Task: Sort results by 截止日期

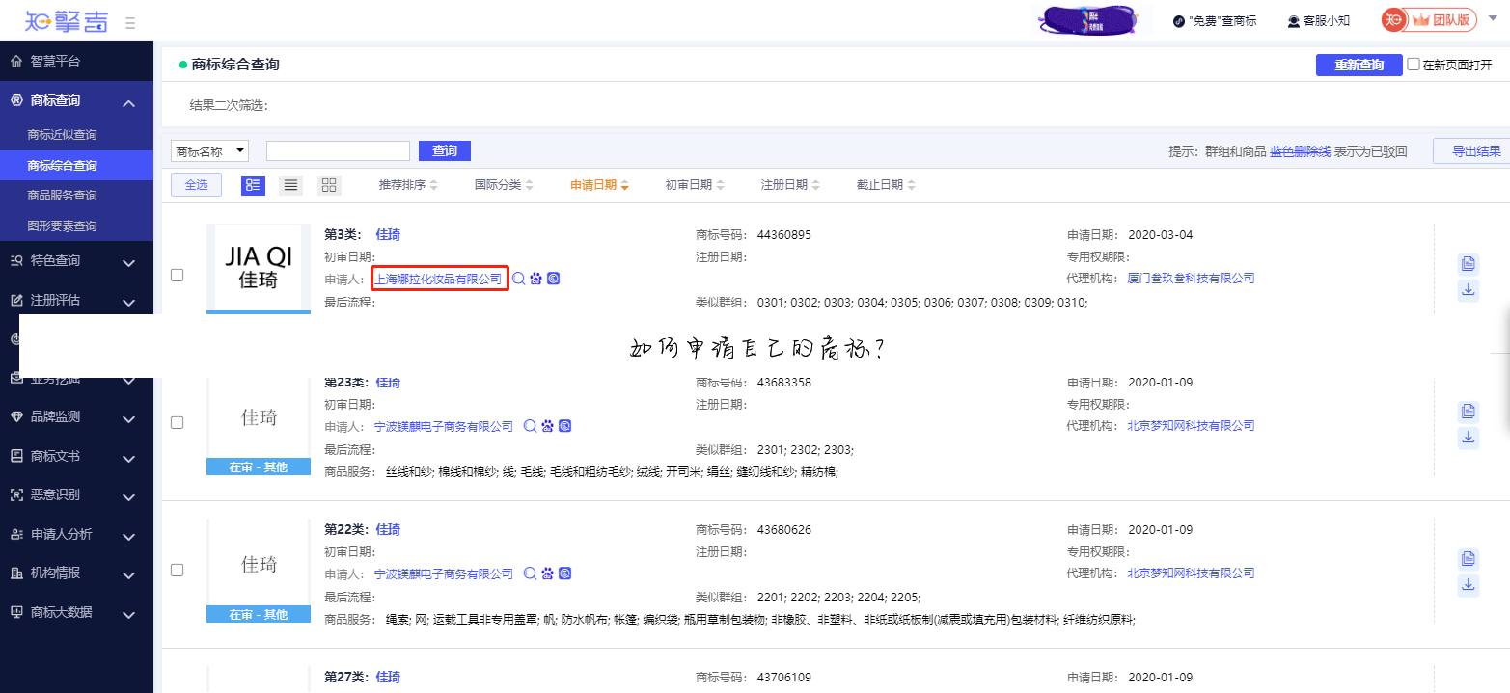Action: (x=885, y=185)
